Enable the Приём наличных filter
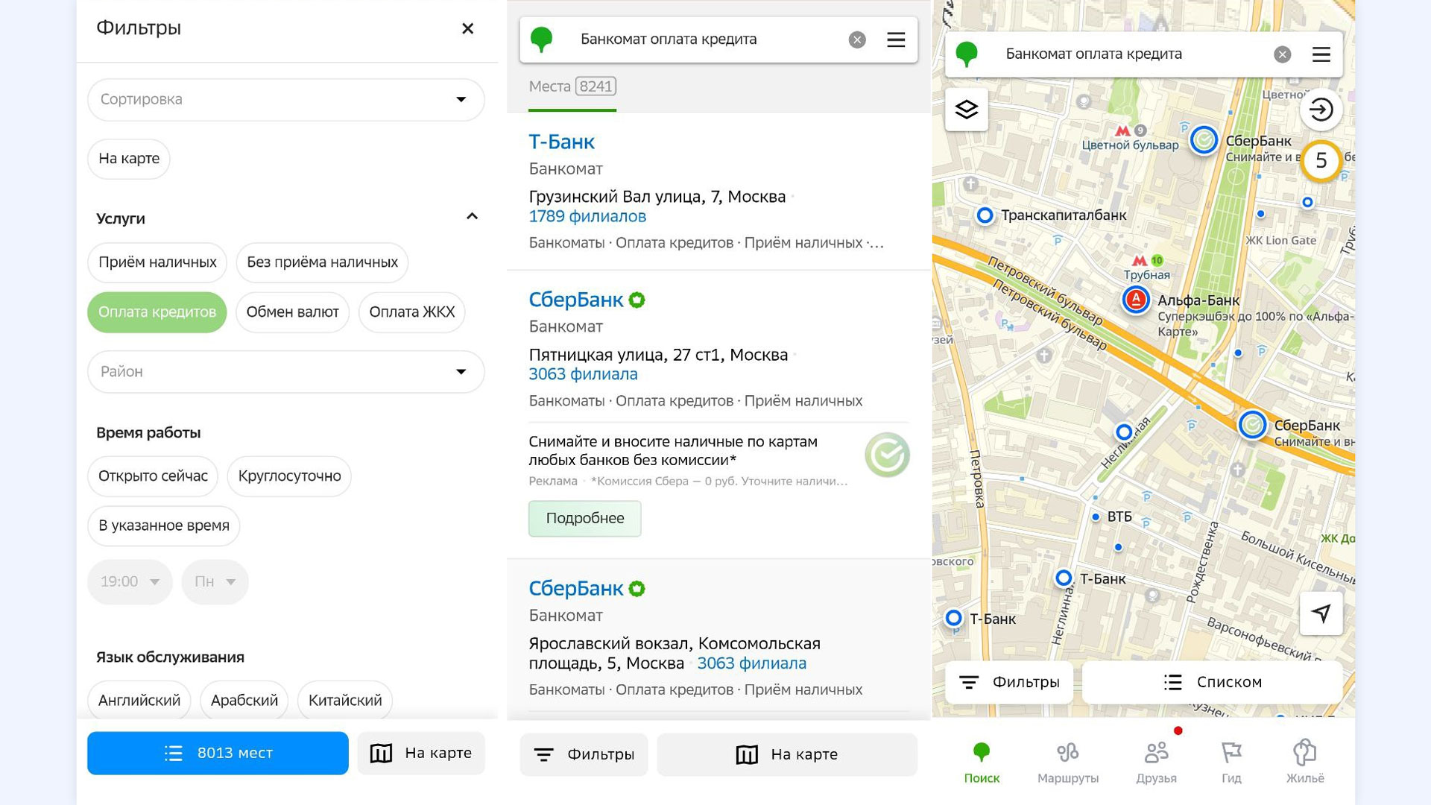Viewport: 1431px width, 805px height. pyautogui.click(x=157, y=262)
